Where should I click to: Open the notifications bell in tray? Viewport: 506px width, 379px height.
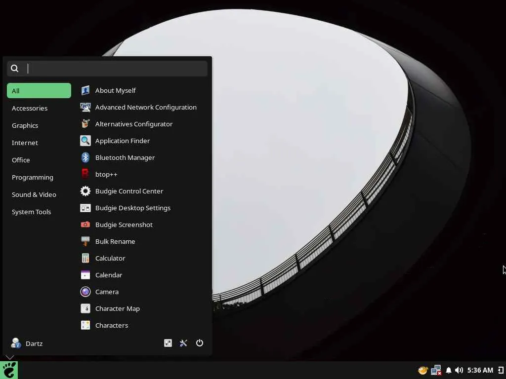point(449,370)
